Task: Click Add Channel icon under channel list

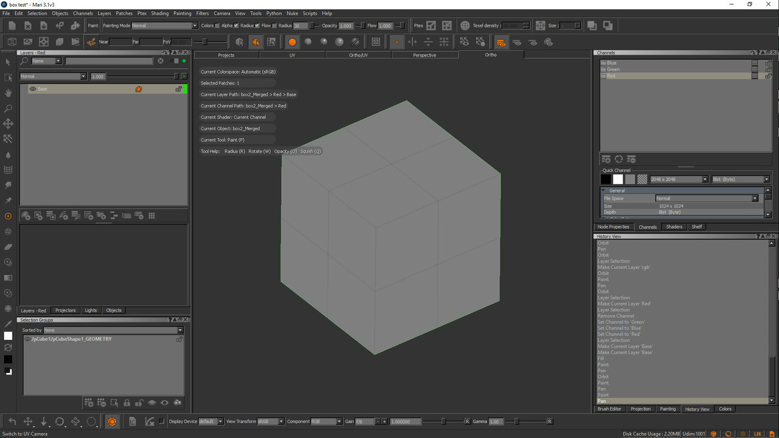Action: (606, 159)
